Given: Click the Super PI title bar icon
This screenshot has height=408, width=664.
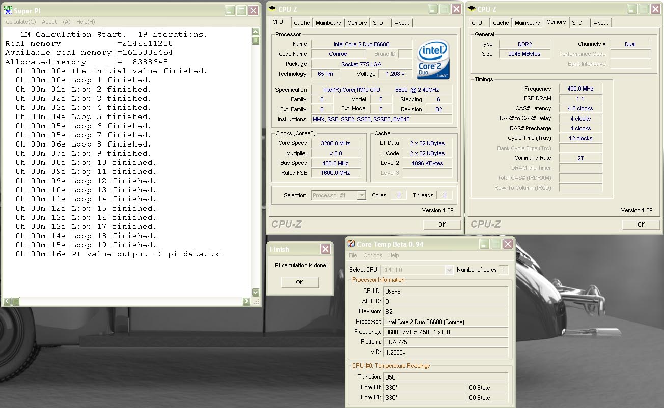Looking at the screenshot, I should click(8, 10).
